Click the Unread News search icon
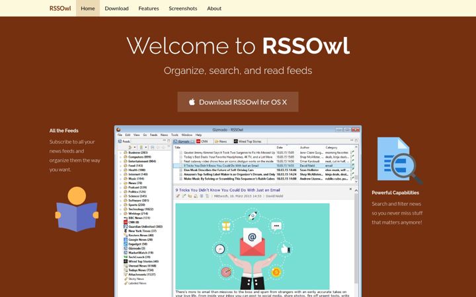Viewport: 476px width, 297px height. click(126, 266)
